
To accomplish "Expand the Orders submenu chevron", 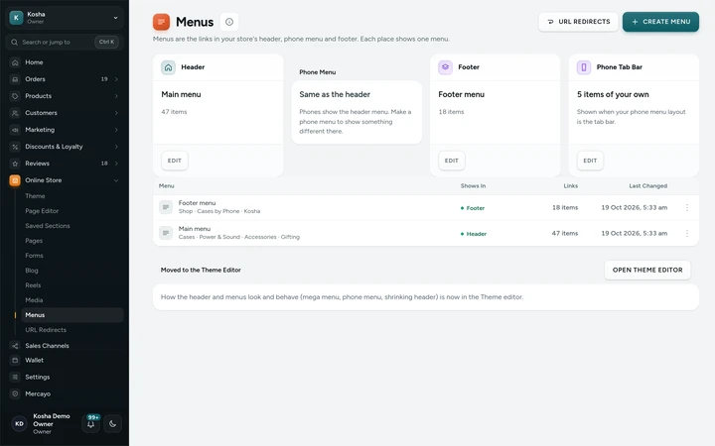I will (116, 79).
